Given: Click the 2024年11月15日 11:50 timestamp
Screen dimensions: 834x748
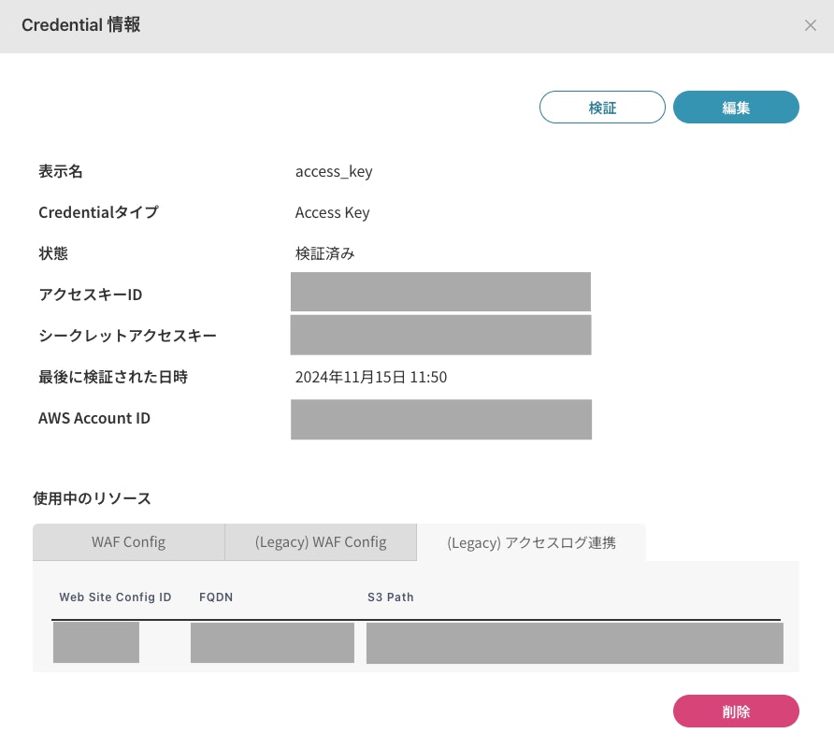Looking at the screenshot, I should click(x=370, y=378).
